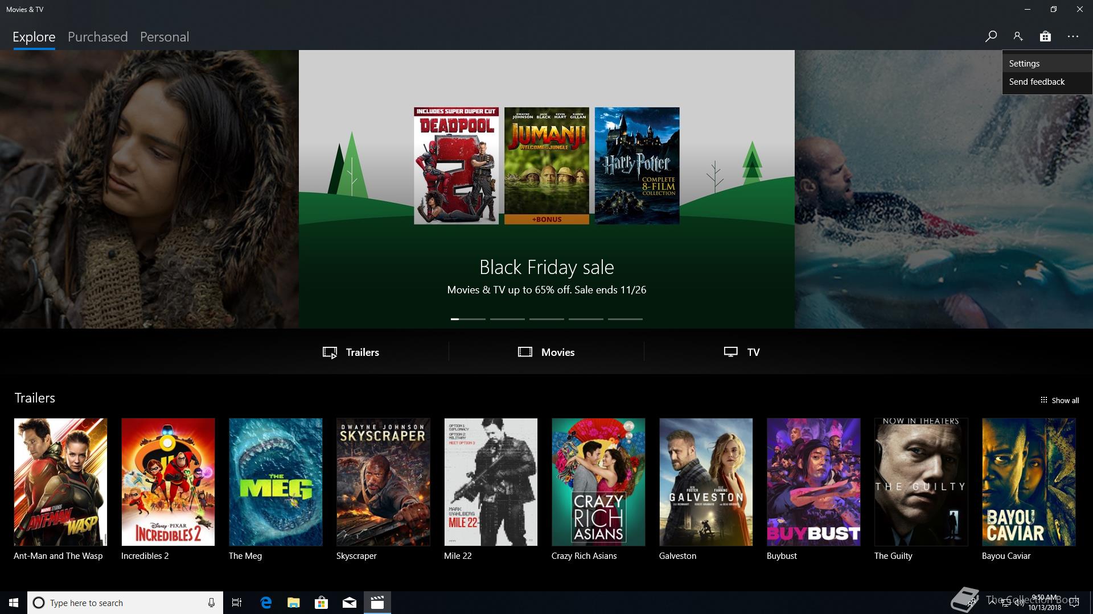Switch to the Purchased tab

(97, 37)
